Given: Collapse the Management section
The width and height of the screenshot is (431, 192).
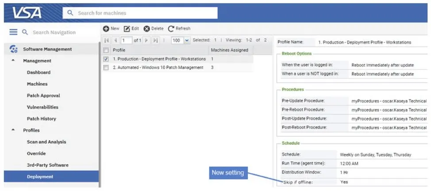Looking at the screenshot, I should tap(13, 61).
